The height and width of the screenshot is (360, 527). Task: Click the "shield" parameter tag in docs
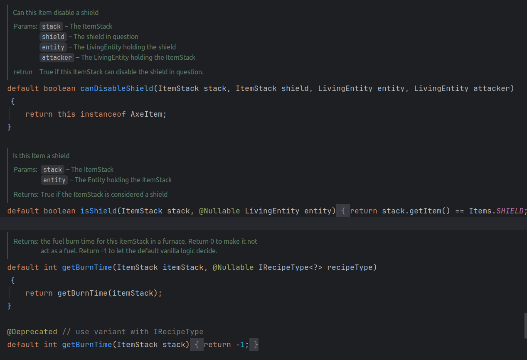tap(53, 37)
